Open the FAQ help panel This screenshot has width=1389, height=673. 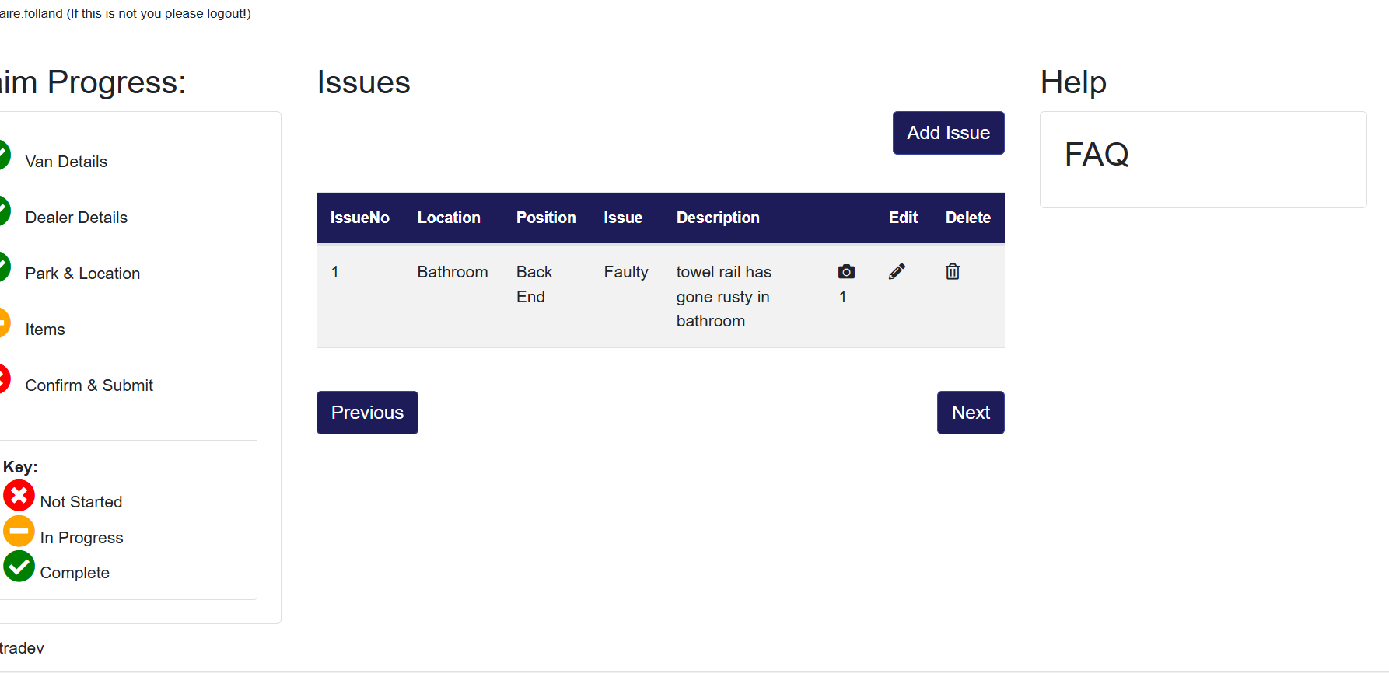pos(1097,155)
